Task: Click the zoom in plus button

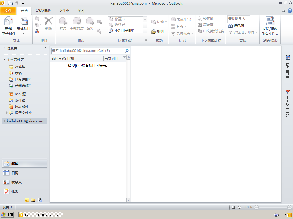Action: point(290,207)
